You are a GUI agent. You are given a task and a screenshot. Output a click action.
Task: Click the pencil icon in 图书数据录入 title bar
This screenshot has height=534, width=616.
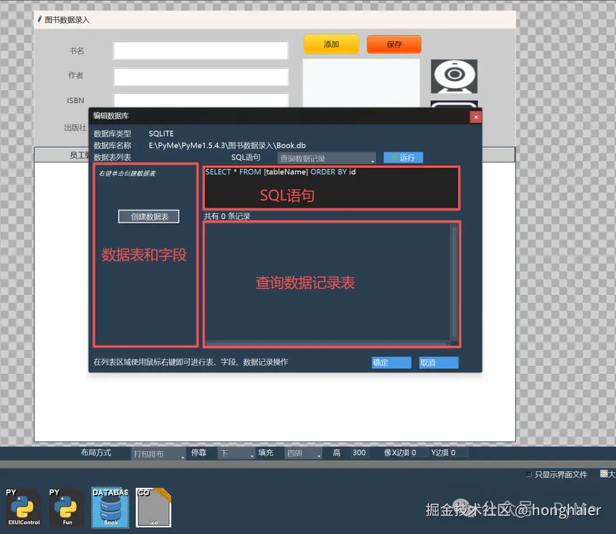pyautogui.click(x=39, y=19)
